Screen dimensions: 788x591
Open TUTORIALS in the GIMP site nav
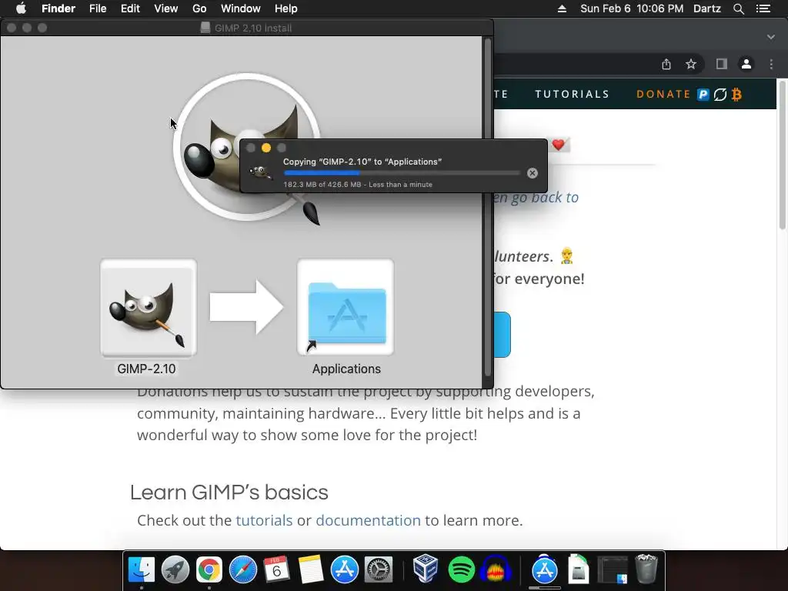(572, 94)
